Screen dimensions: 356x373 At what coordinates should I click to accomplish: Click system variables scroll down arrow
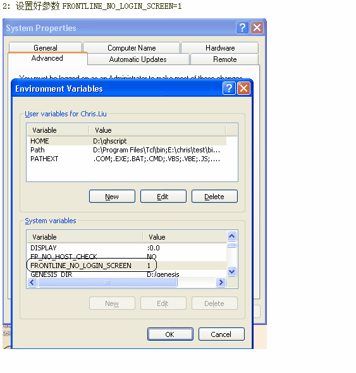[x=231, y=271]
